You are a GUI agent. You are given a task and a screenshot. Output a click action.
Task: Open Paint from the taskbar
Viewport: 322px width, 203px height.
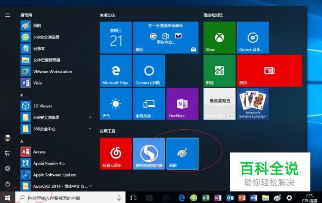[x=277, y=198]
